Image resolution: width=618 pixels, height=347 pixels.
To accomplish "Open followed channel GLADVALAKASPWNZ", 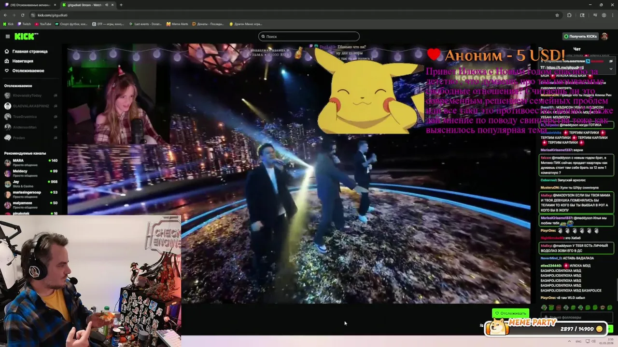I will [x=30, y=106].
